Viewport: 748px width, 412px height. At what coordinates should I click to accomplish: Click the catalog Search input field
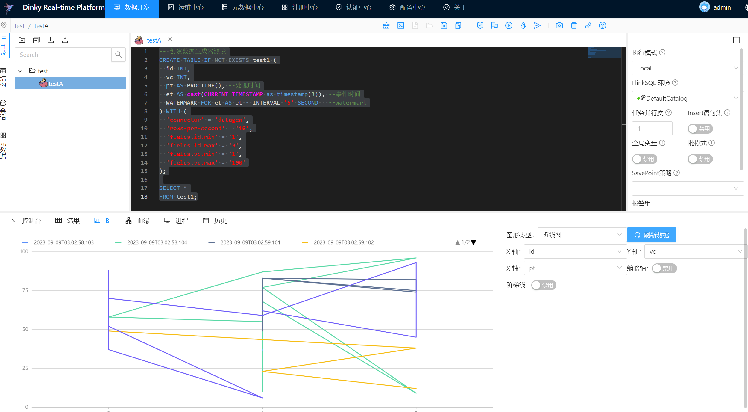[63, 55]
